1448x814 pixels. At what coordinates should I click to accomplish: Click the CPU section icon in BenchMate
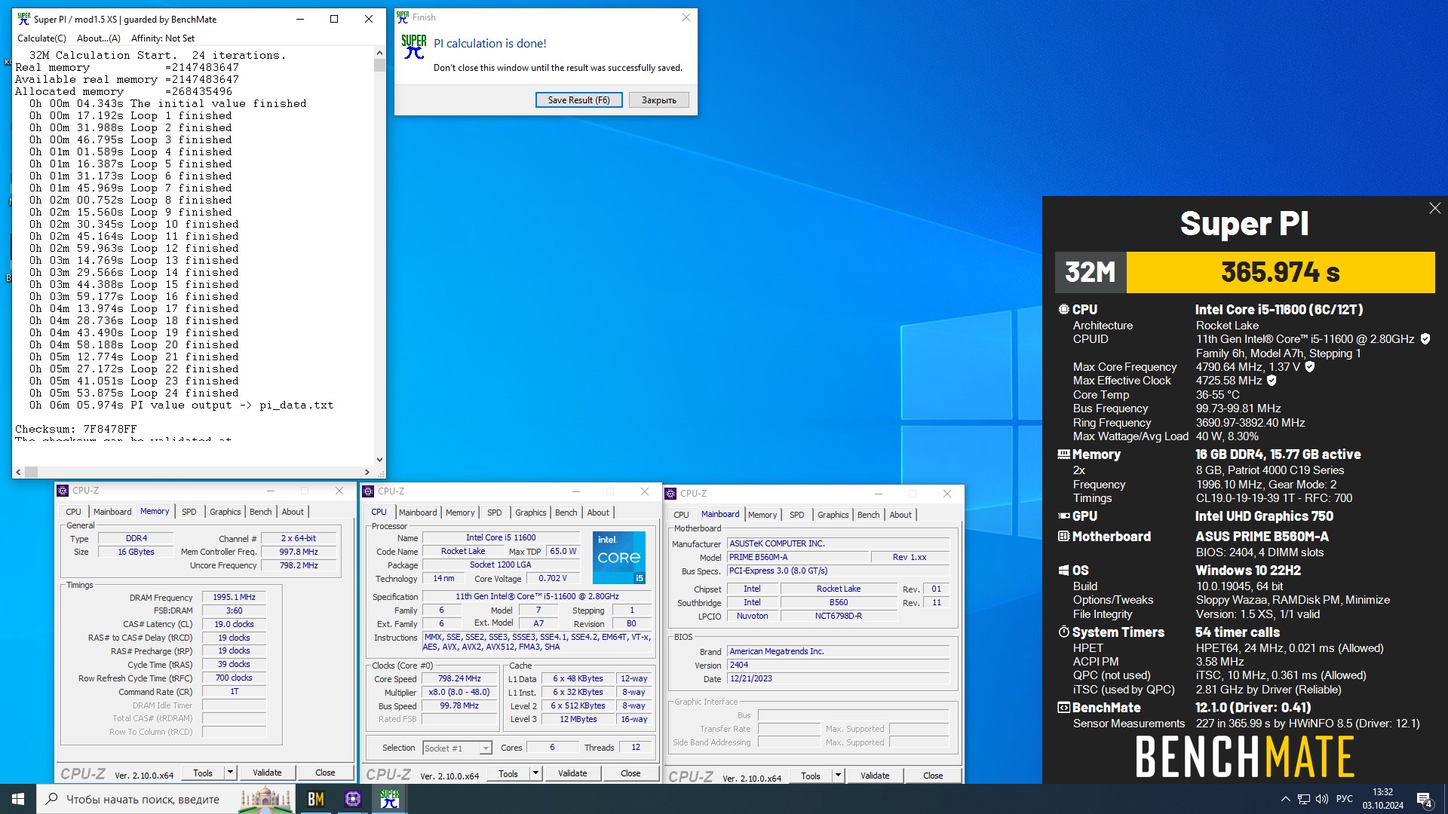(1063, 310)
